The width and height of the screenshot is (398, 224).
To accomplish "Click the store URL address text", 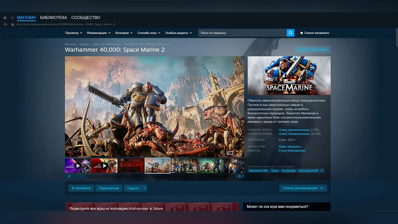I will click(65, 24).
